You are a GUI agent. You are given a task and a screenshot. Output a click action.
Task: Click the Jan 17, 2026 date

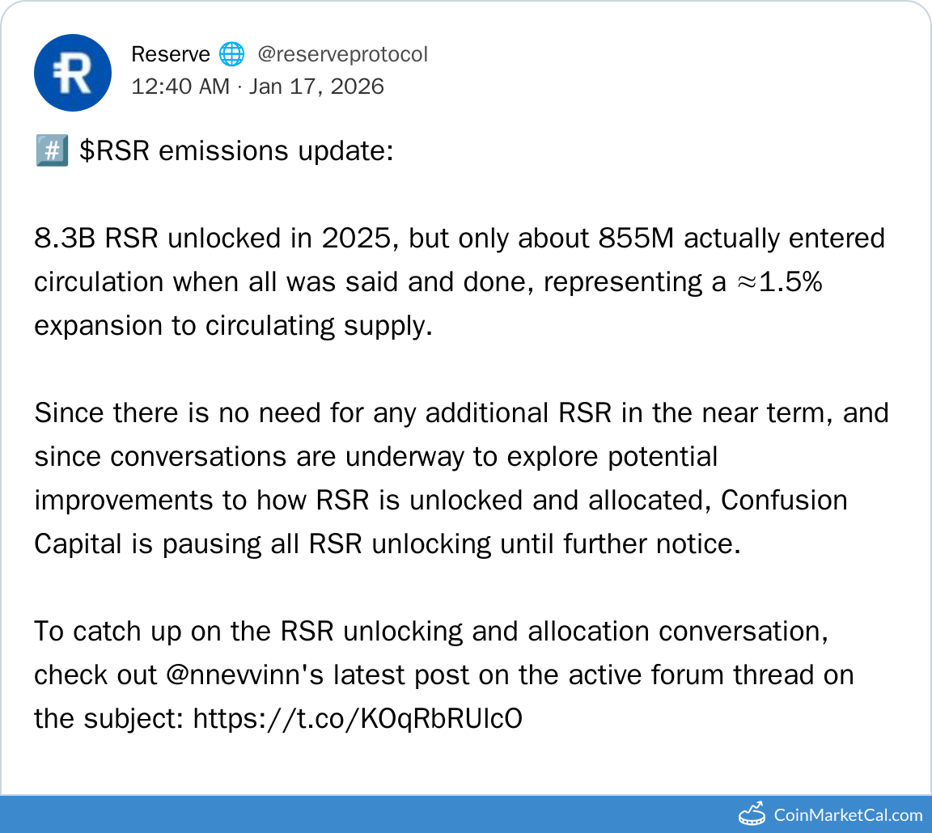coord(316,87)
